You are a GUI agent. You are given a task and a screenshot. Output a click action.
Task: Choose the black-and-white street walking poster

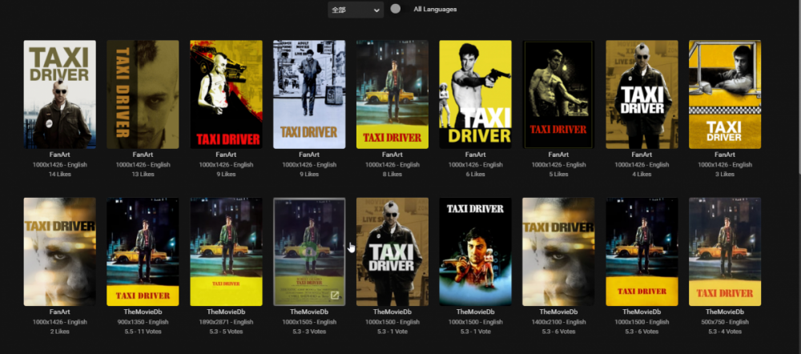point(309,95)
